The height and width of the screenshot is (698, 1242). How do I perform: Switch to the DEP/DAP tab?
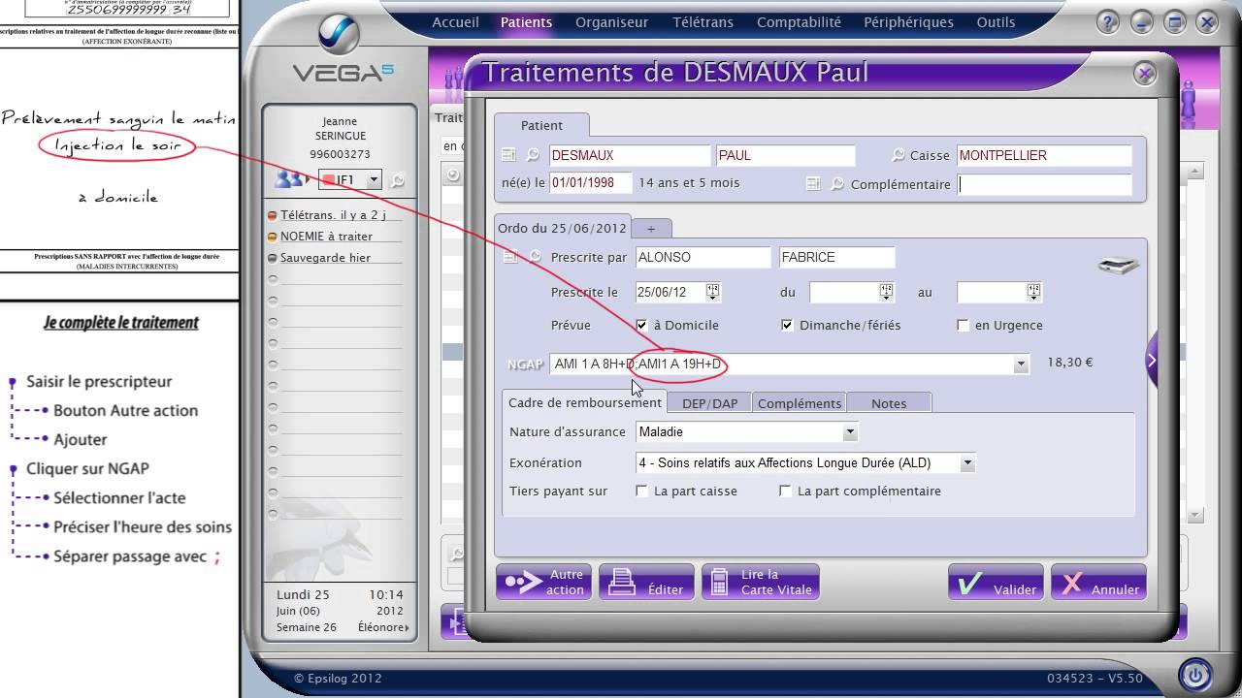(x=709, y=403)
